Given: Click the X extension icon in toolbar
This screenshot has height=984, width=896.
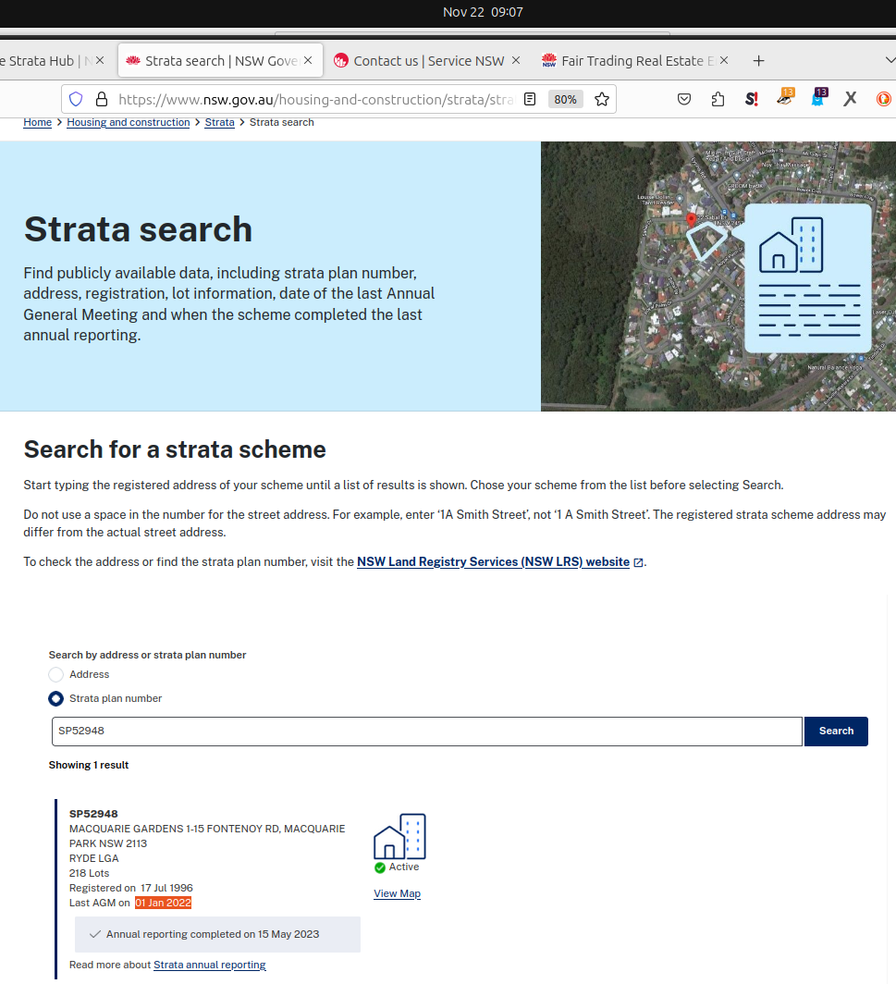Looking at the screenshot, I should [850, 99].
